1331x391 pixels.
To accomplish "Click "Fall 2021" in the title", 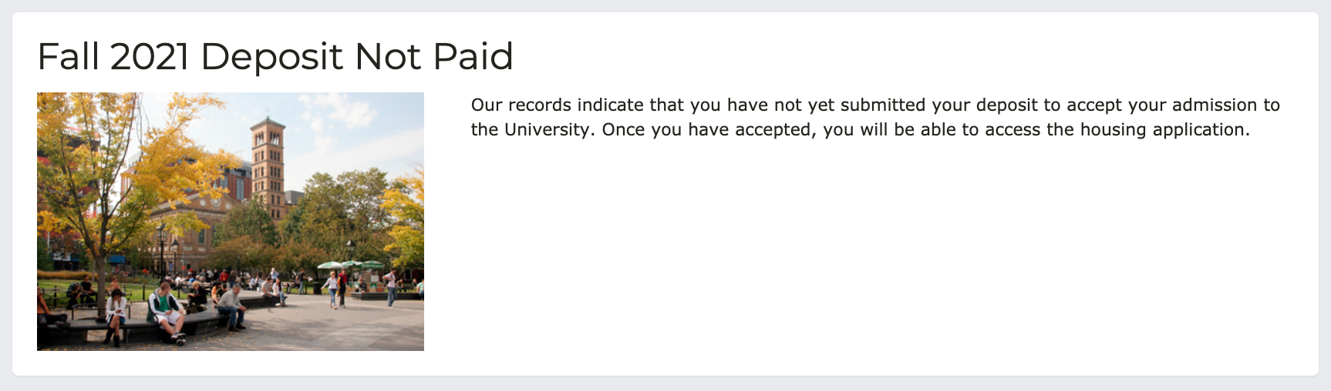I will point(113,56).
